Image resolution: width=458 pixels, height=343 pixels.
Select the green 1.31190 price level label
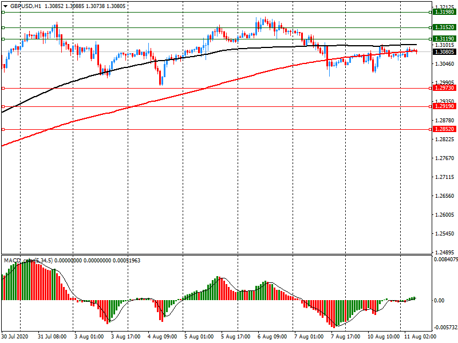(445, 39)
